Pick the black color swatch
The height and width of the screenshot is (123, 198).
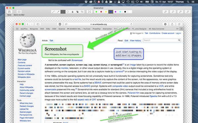(125, 12)
